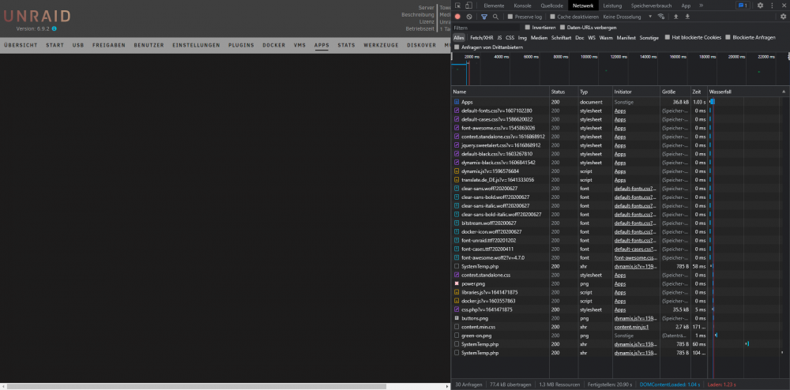Expand more DevTools tabs chevron

point(701,6)
